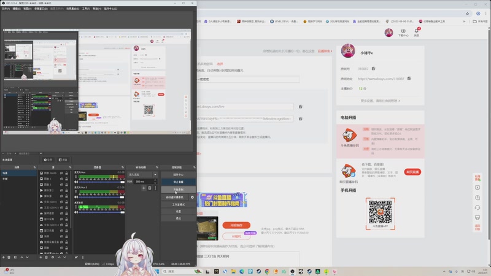Open OBS 场景集合 menu
The height and width of the screenshot is (276, 491).
click(72, 9)
